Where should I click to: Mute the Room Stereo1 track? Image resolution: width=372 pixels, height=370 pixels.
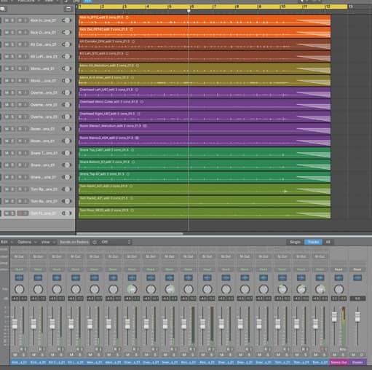click(x=7, y=129)
